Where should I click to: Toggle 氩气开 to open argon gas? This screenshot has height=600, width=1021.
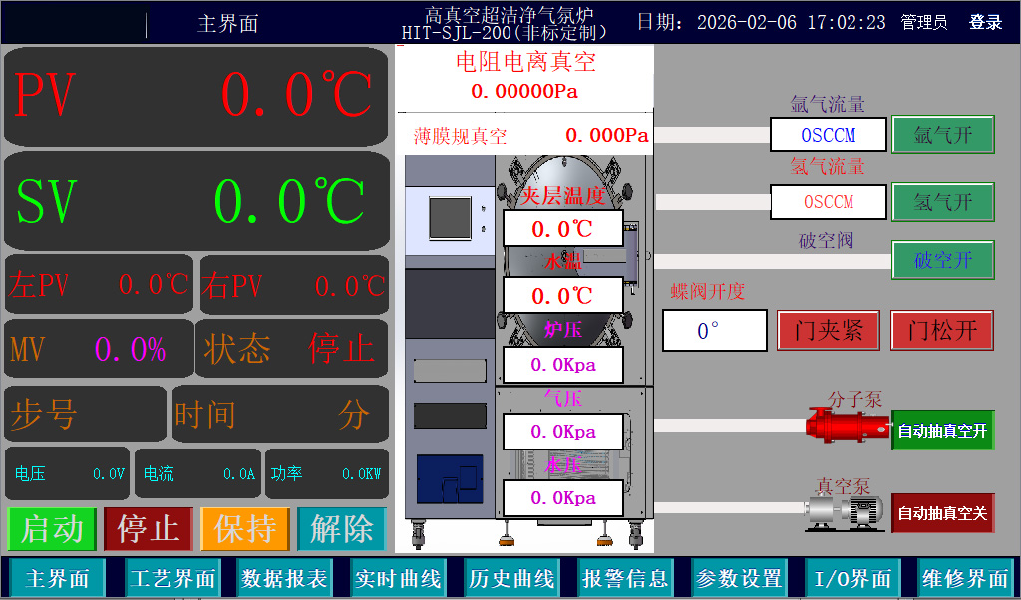pos(941,135)
